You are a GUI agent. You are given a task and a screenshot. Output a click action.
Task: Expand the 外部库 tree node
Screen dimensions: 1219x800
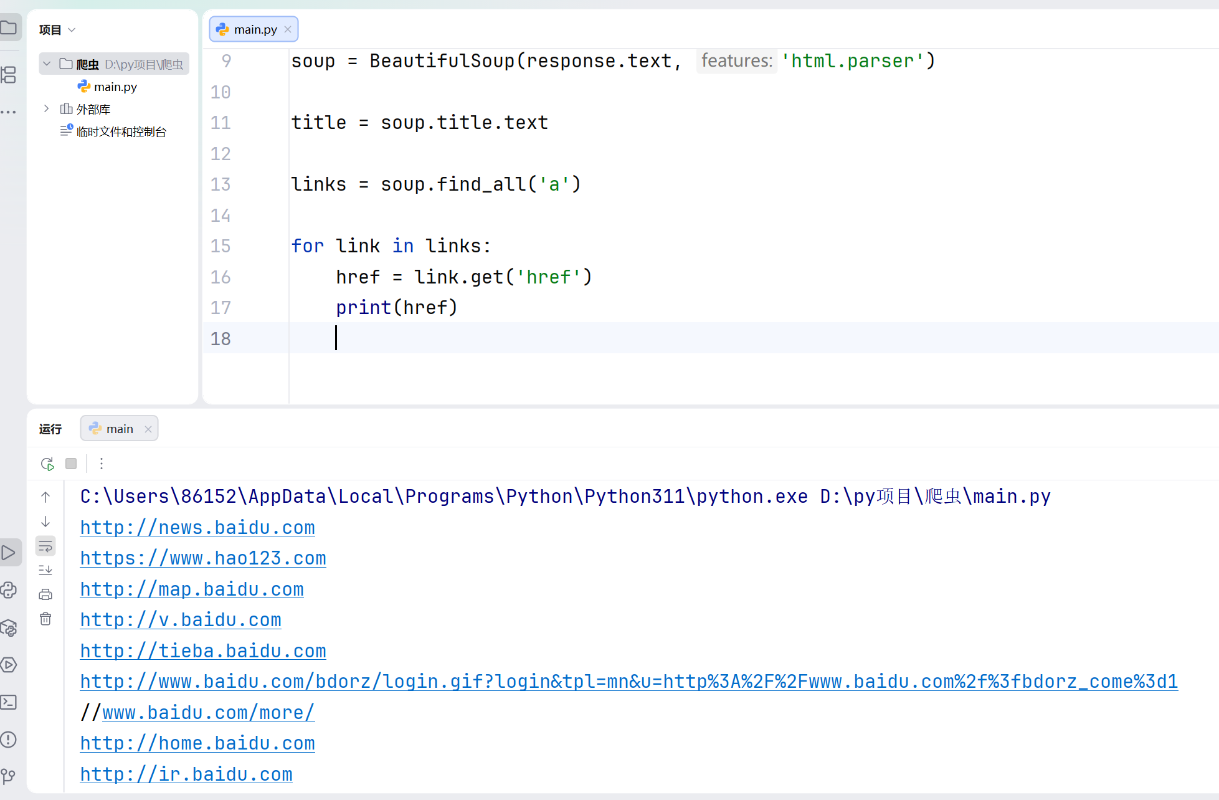(x=47, y=109)
